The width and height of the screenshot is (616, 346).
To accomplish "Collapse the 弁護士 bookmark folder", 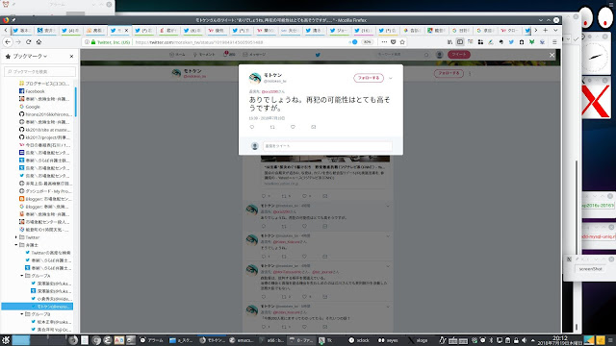I will 16,245.
